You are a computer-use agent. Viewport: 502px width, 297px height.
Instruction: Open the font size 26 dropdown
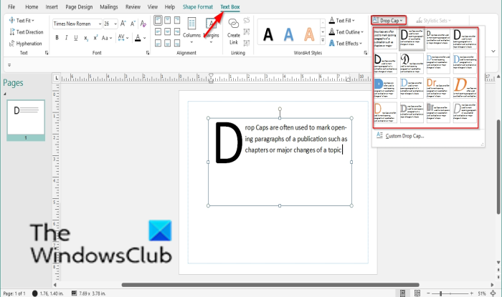tap(115, 24)
